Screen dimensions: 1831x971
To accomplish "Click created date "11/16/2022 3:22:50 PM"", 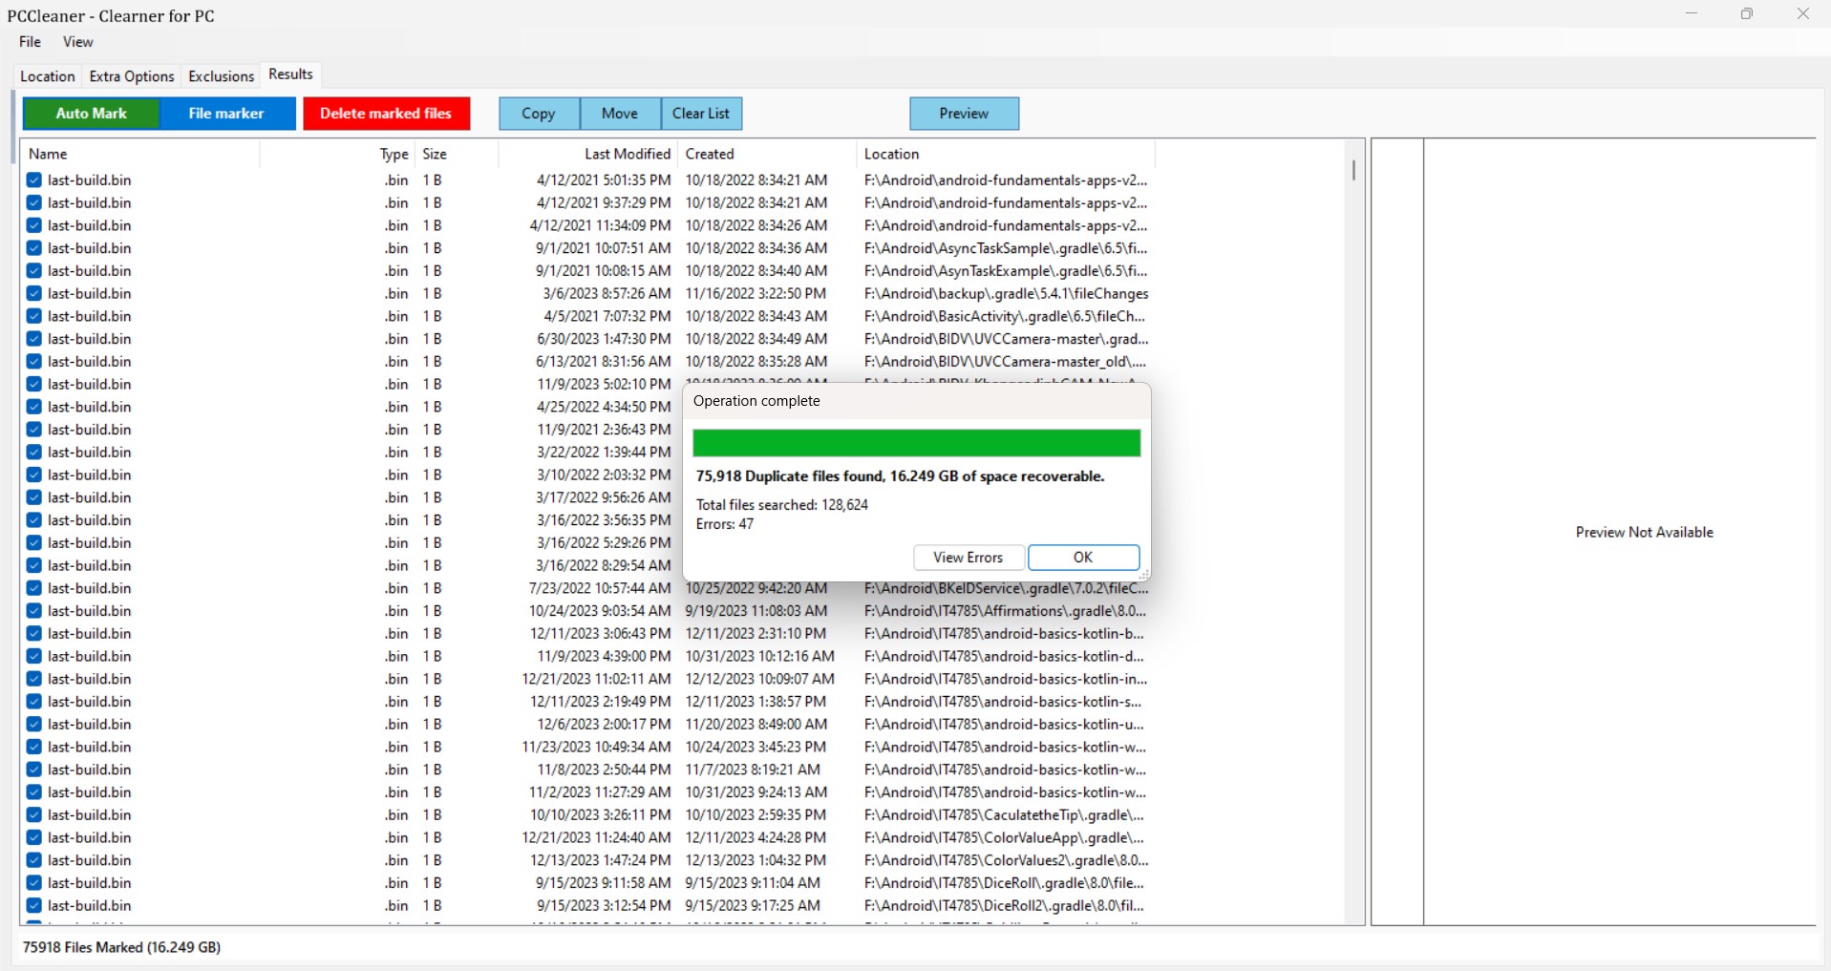I will (756, 294).
